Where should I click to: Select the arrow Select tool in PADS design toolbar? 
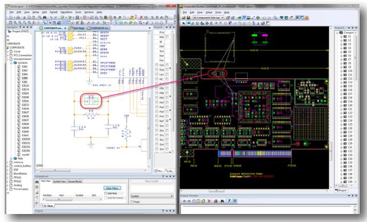(x=183, y=23)
